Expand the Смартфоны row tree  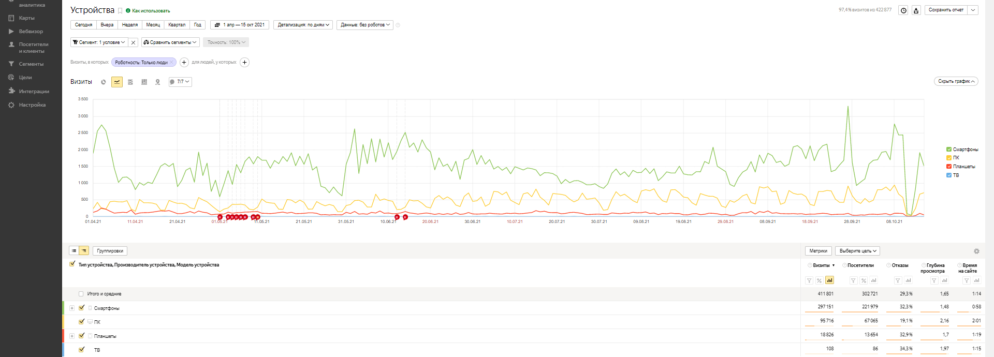(x=72, y=308)
